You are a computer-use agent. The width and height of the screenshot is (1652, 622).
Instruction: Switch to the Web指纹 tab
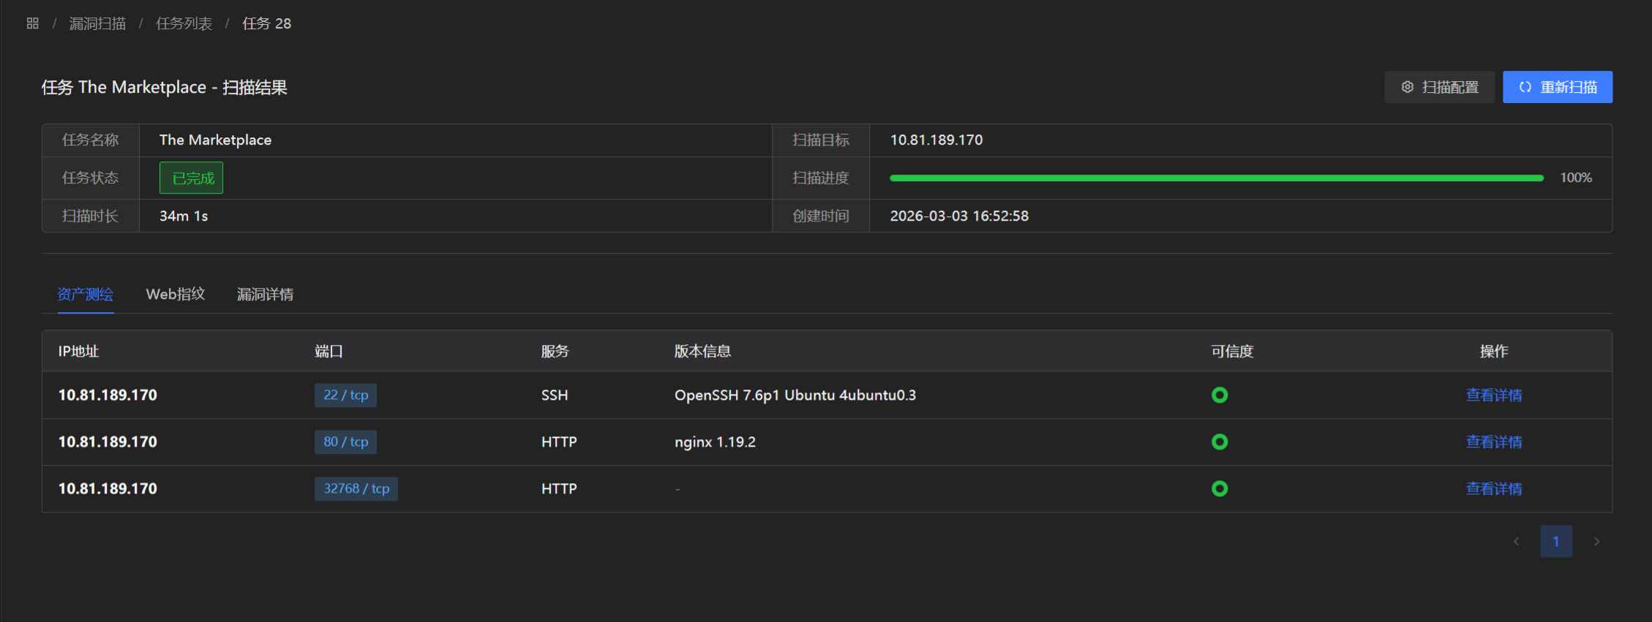coord(176,294)
